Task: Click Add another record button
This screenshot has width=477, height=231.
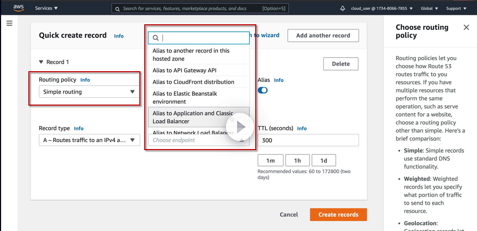Action: point(323,36)
